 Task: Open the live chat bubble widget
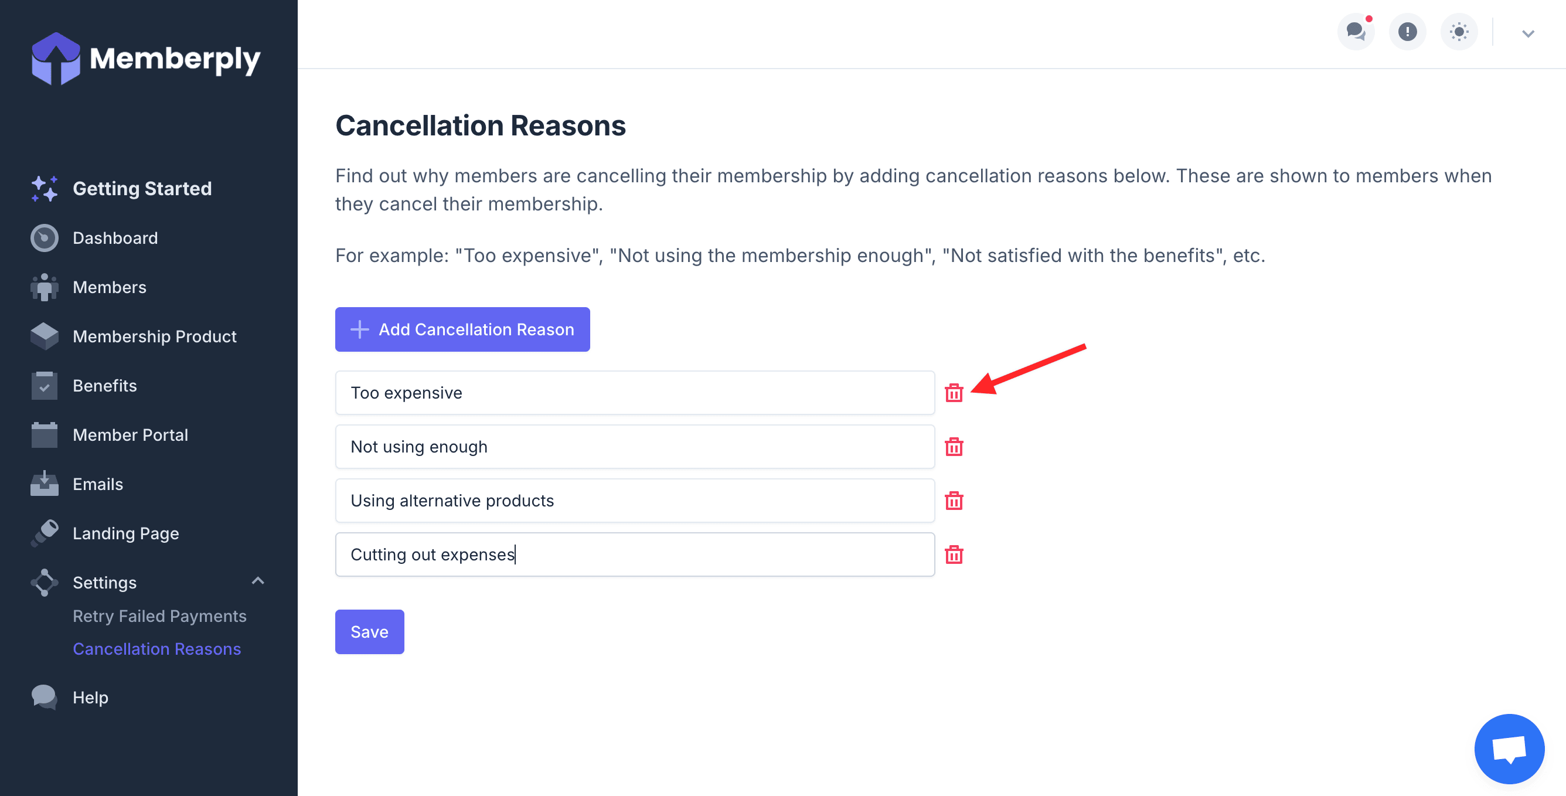tap(1509, 749)
